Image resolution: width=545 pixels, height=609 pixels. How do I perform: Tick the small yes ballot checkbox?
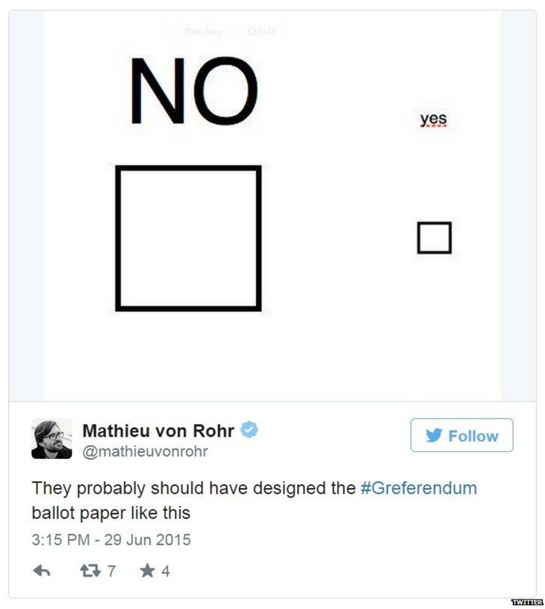[x=434, y=237]
